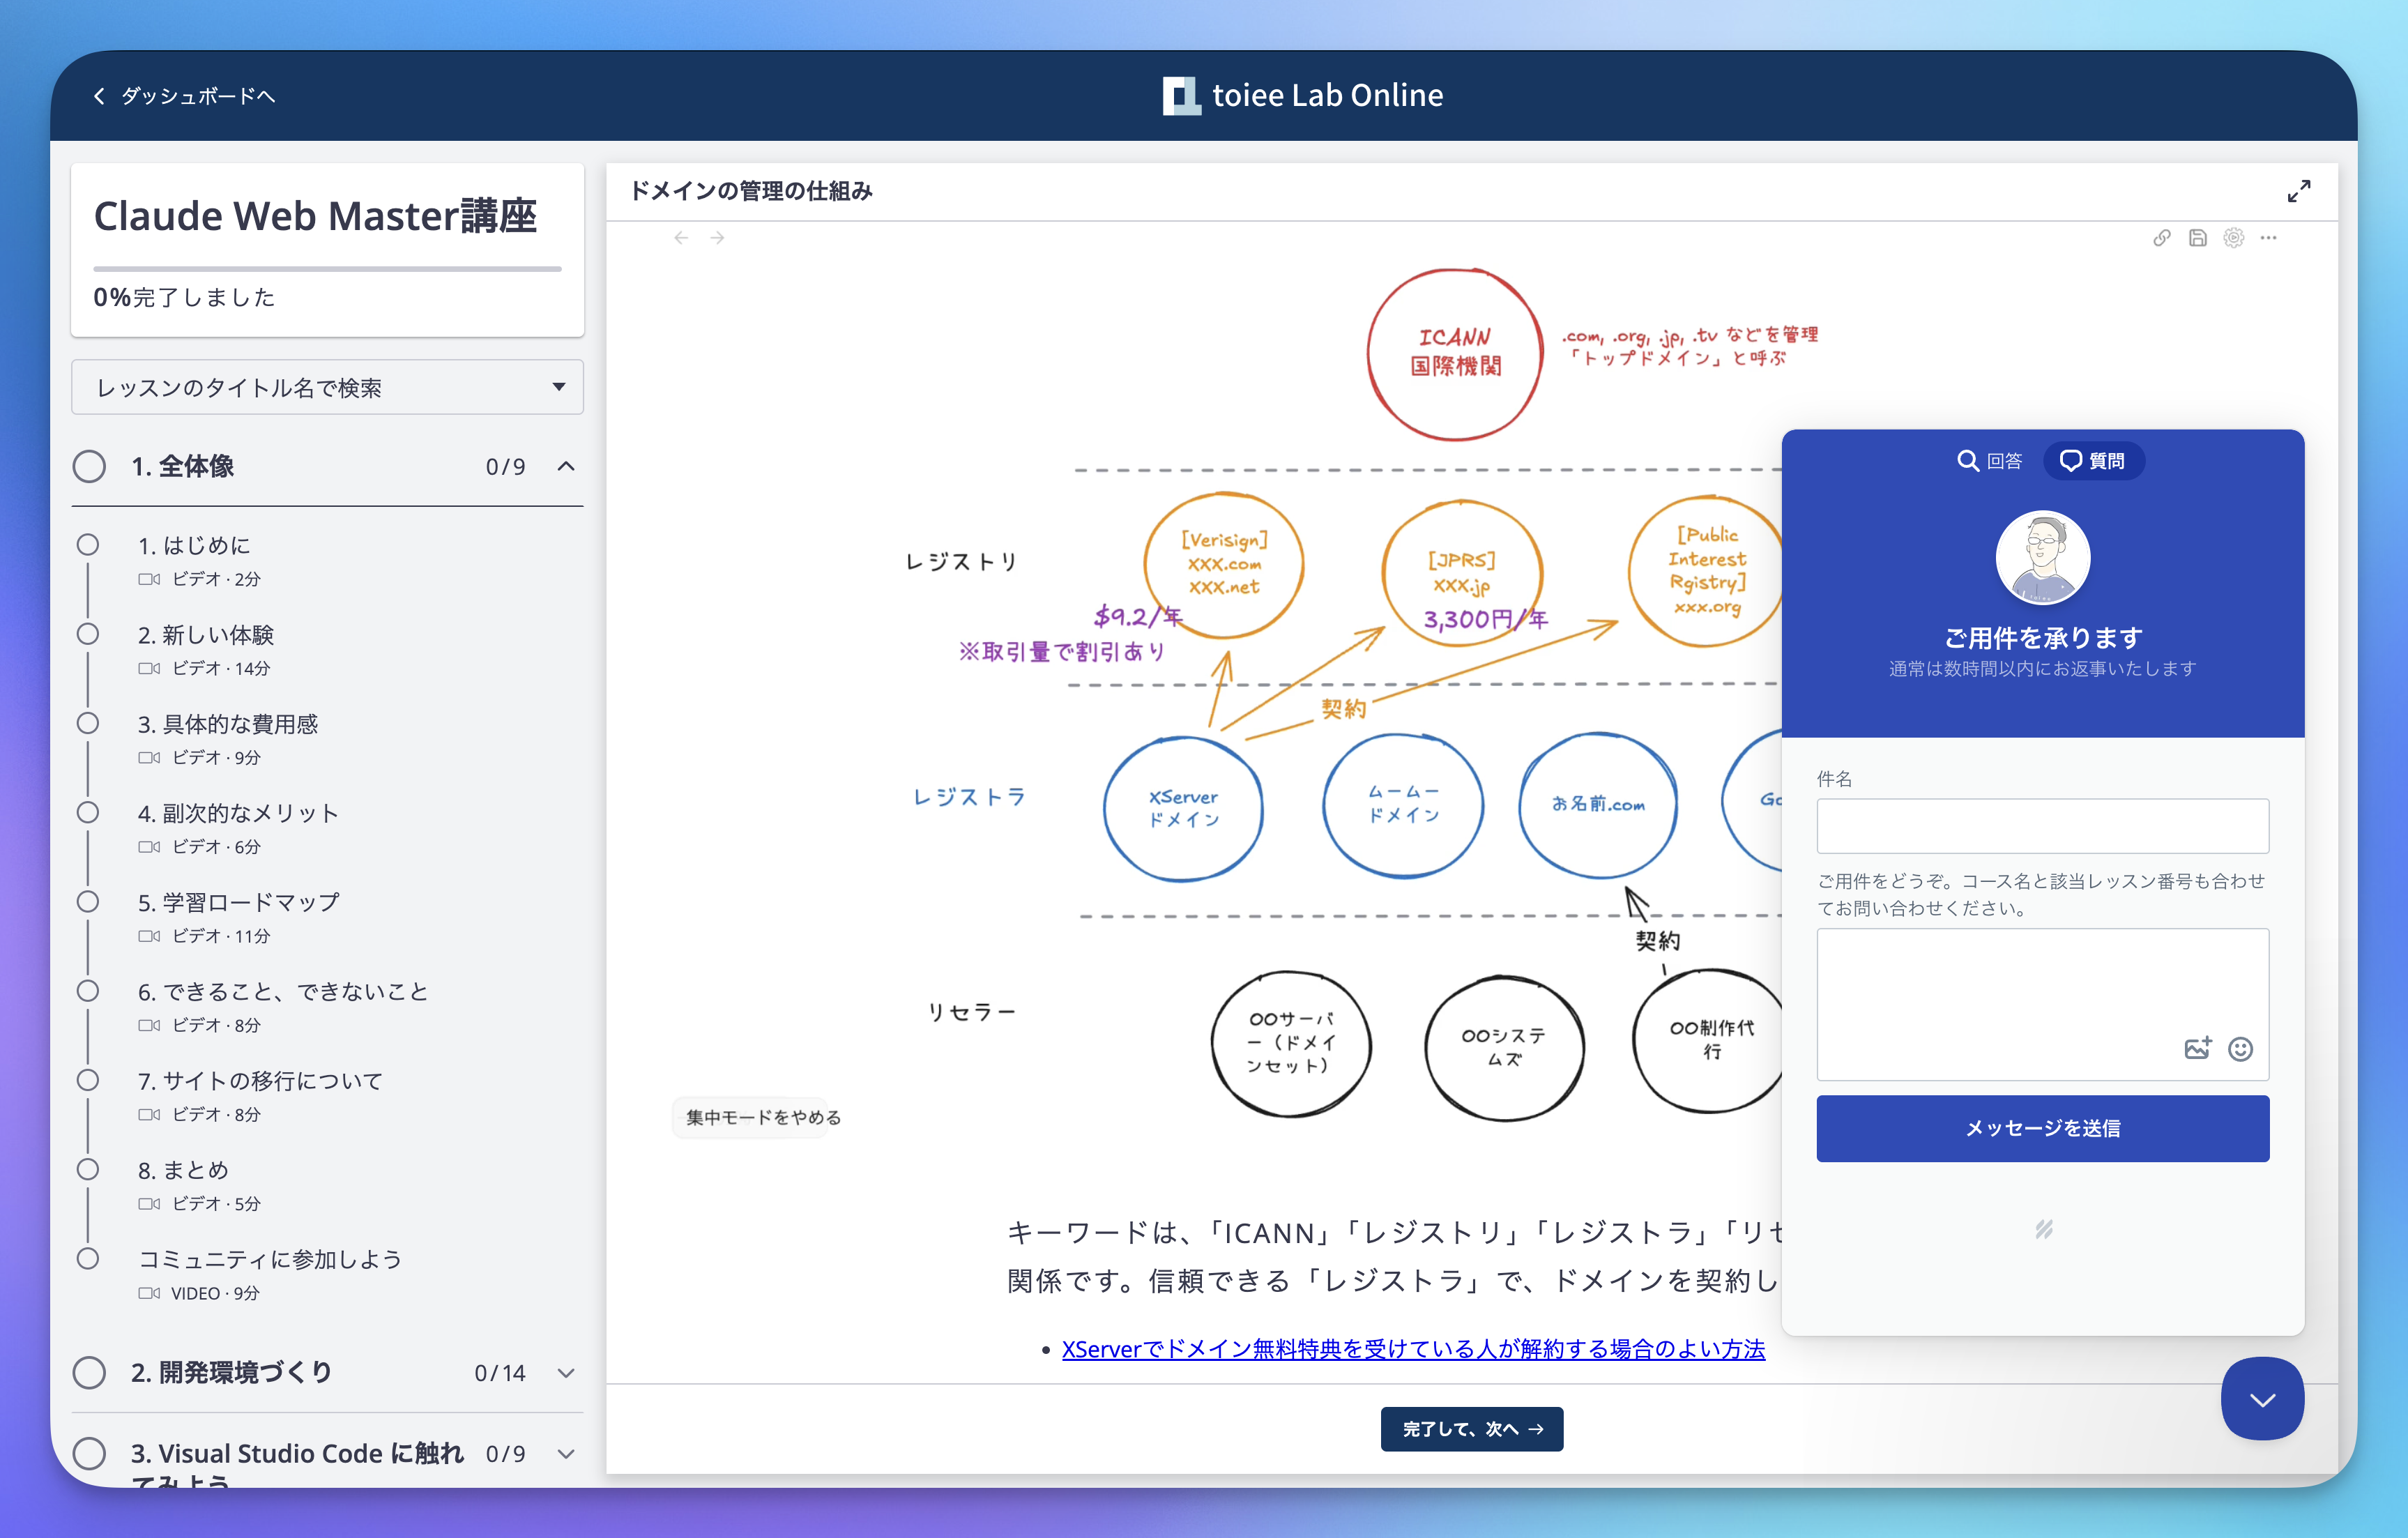Open the gear playback settings icon

coord(2233,238)
